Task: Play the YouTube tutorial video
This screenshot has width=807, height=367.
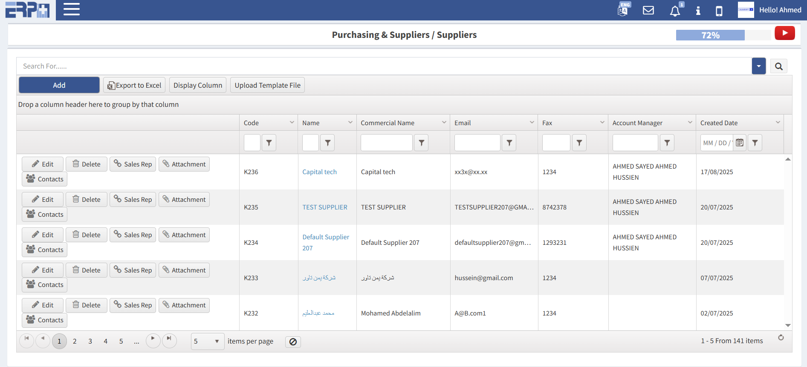Action: [x=784, y=33]
